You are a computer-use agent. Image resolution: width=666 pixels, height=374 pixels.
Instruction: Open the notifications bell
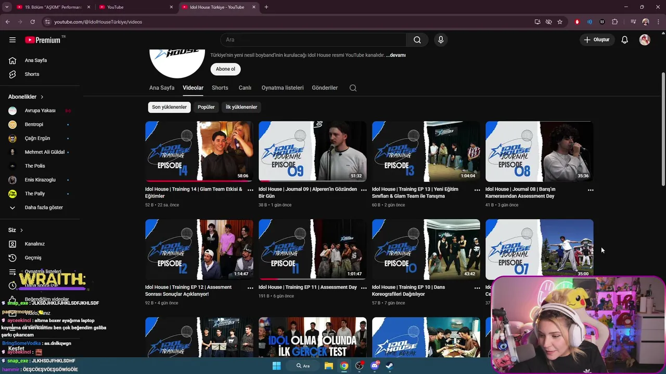point(625,40)
